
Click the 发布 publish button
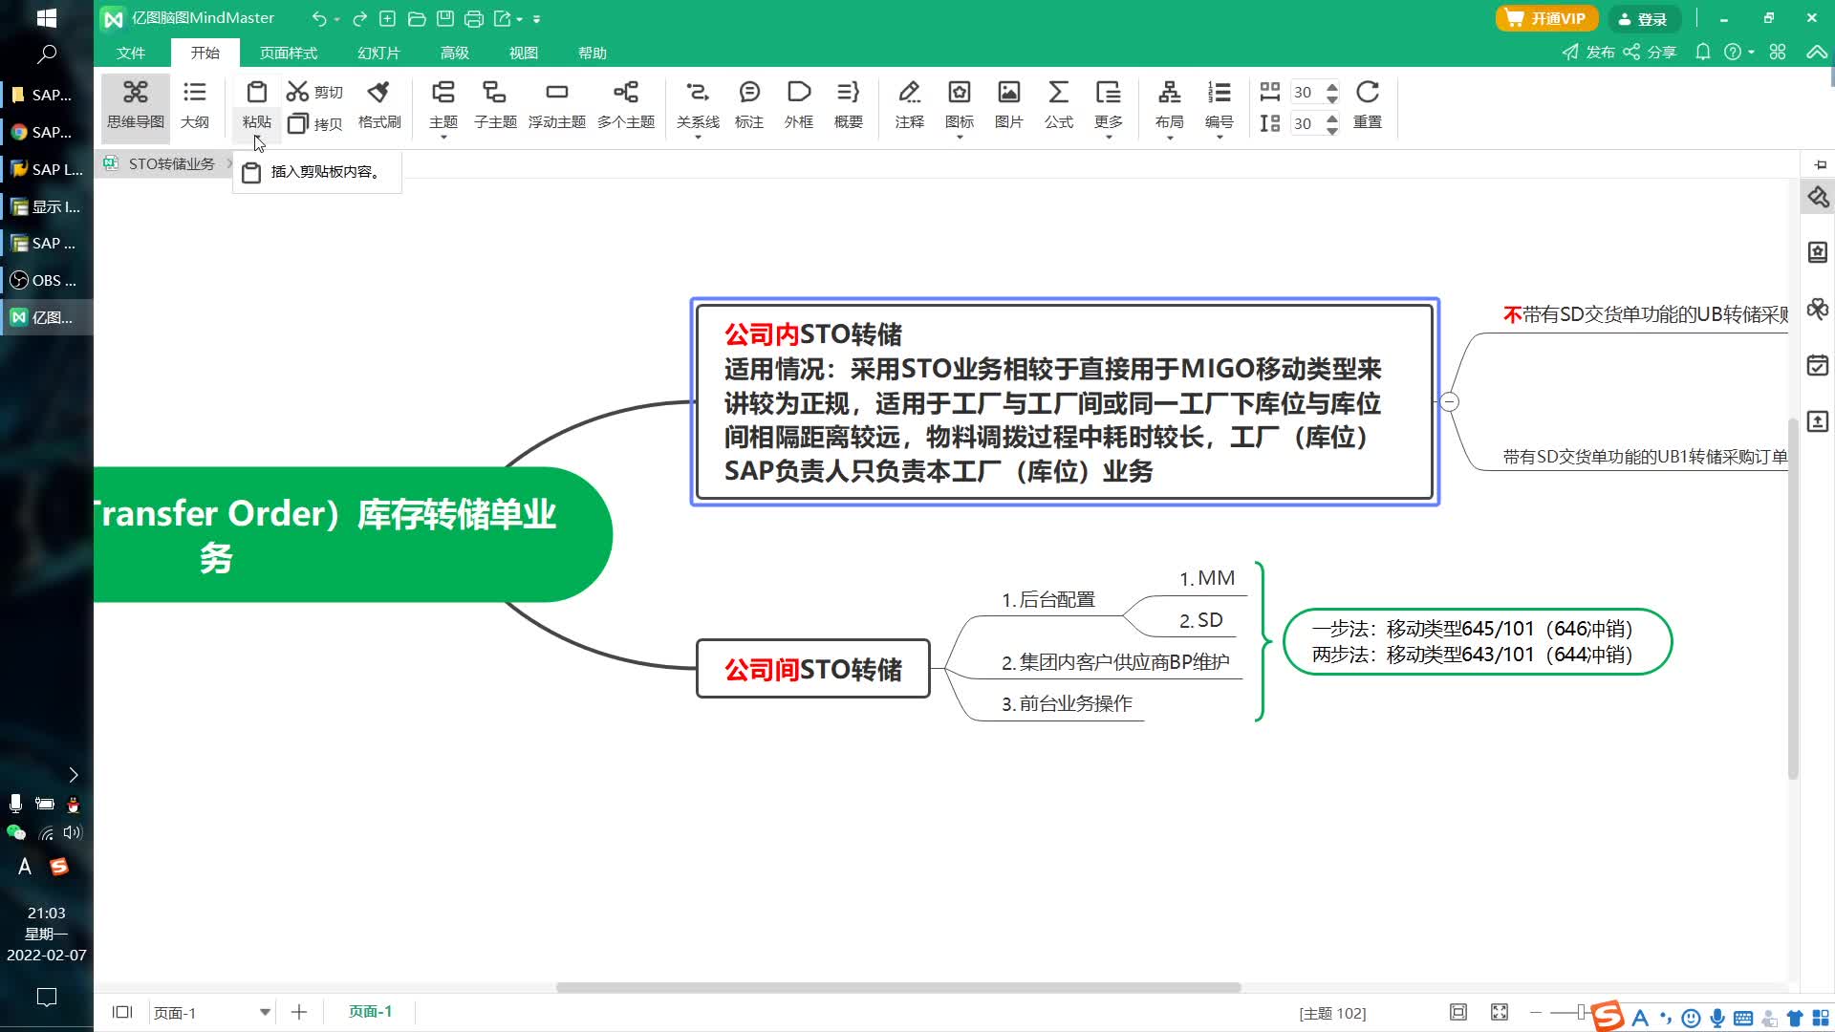click(x=1588, y=52)
